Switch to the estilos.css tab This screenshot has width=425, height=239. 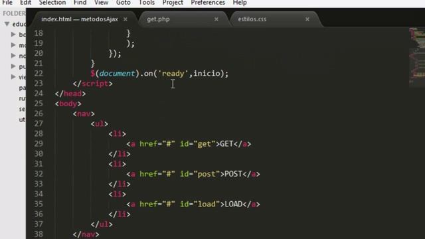tap(252, 19)
